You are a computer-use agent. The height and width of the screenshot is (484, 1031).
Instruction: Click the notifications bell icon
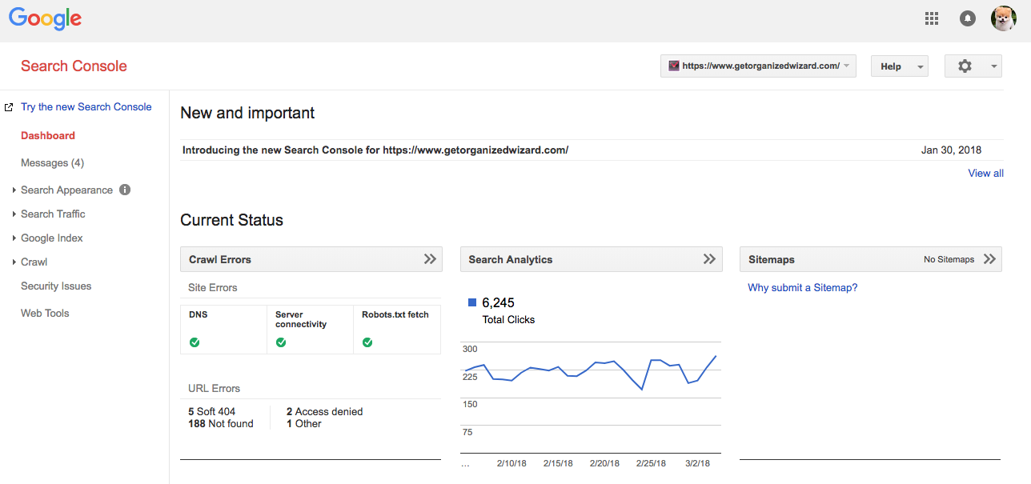click(968, 18)
